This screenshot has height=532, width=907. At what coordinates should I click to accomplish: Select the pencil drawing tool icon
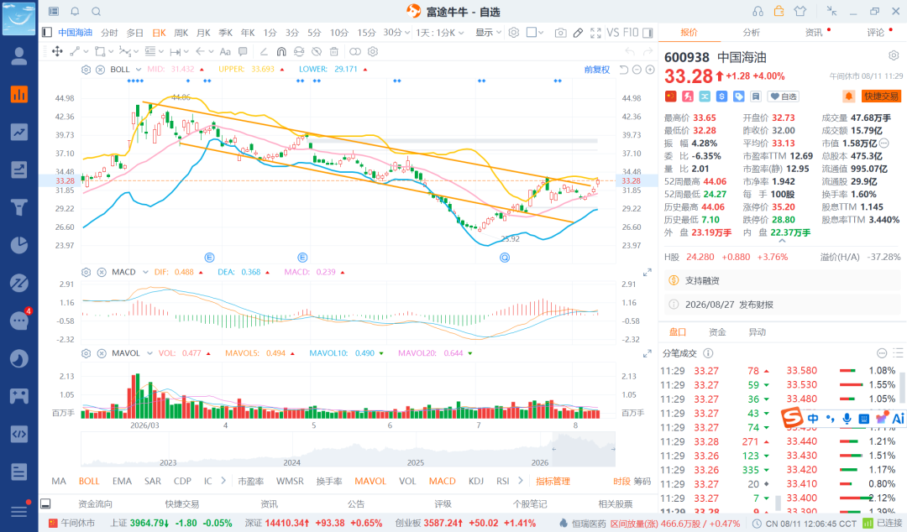(x=578, y=33)
